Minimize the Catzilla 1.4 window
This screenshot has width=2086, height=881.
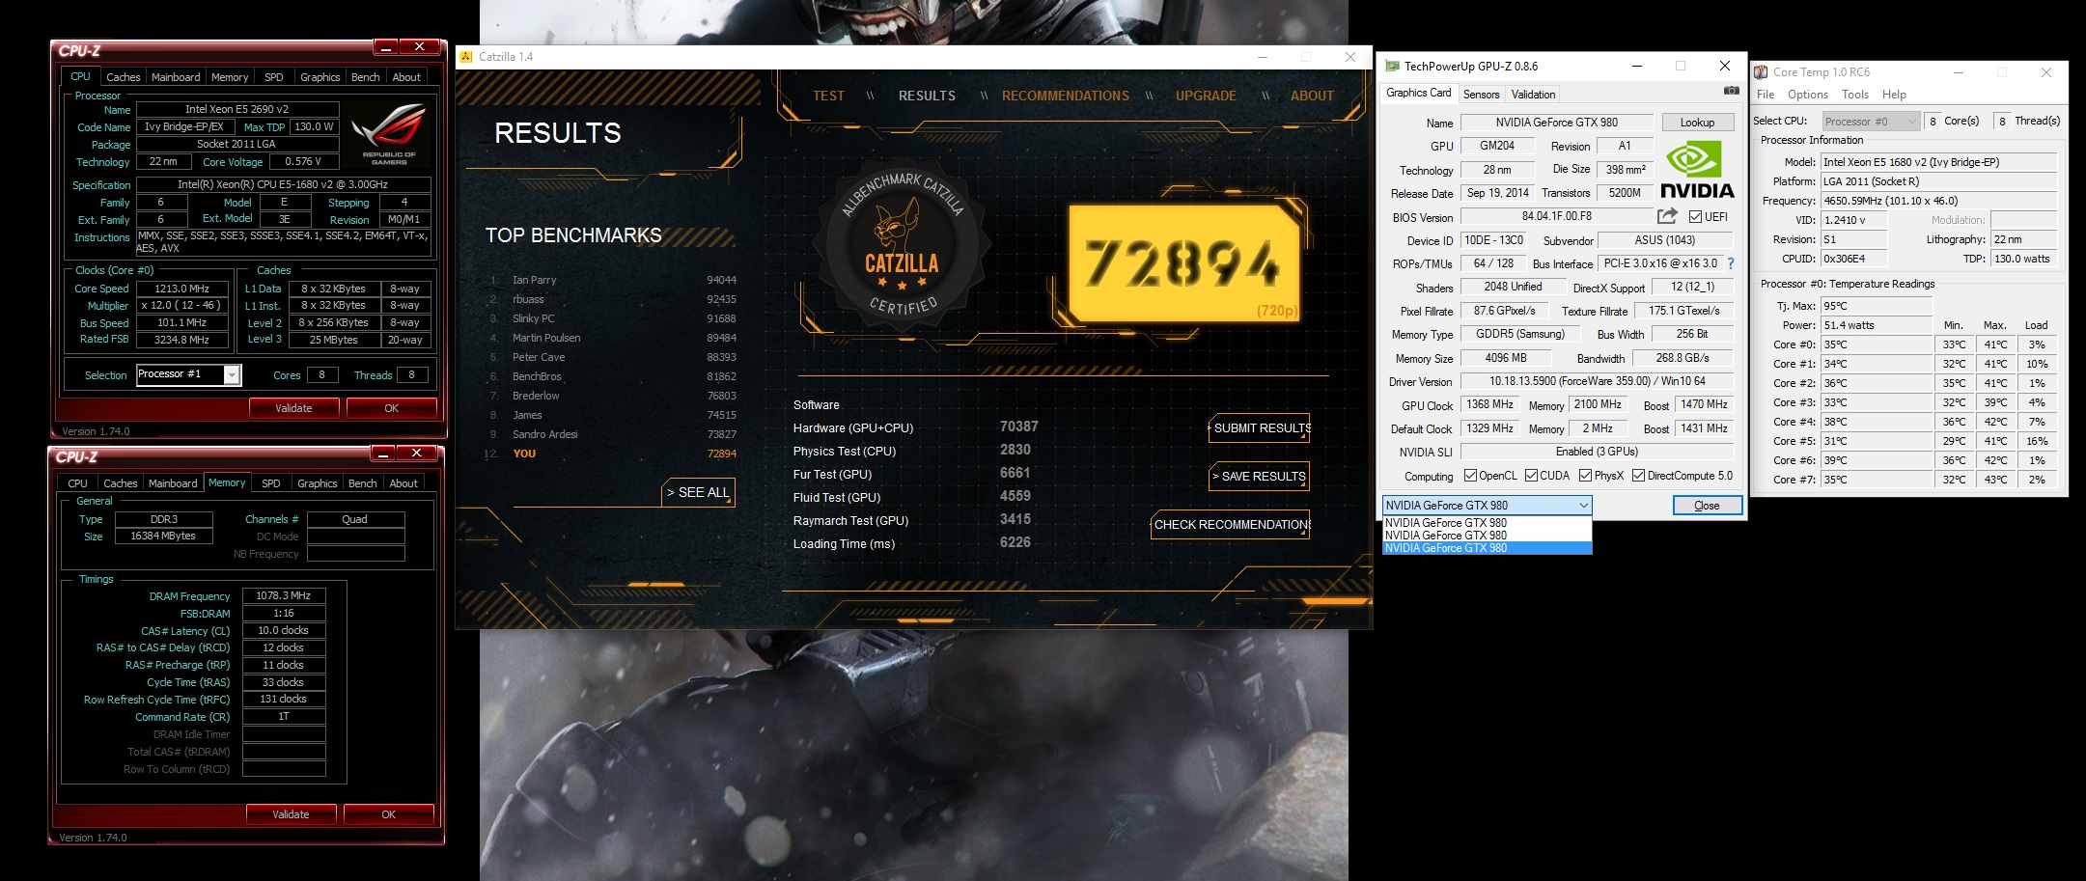coord(1262,57)
